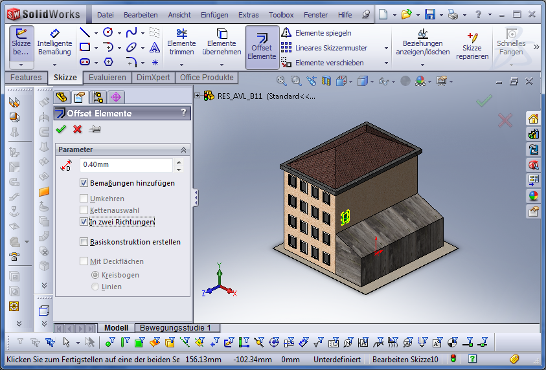
Task: Click the Elemente übernehmen button
Action: coord(222,43)
